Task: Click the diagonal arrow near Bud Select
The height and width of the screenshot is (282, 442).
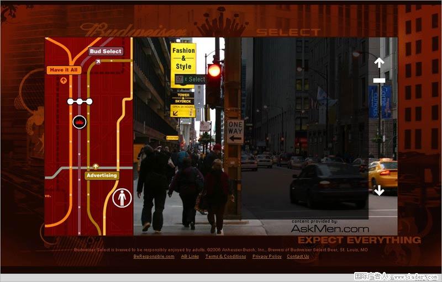Action: (98, 61)
